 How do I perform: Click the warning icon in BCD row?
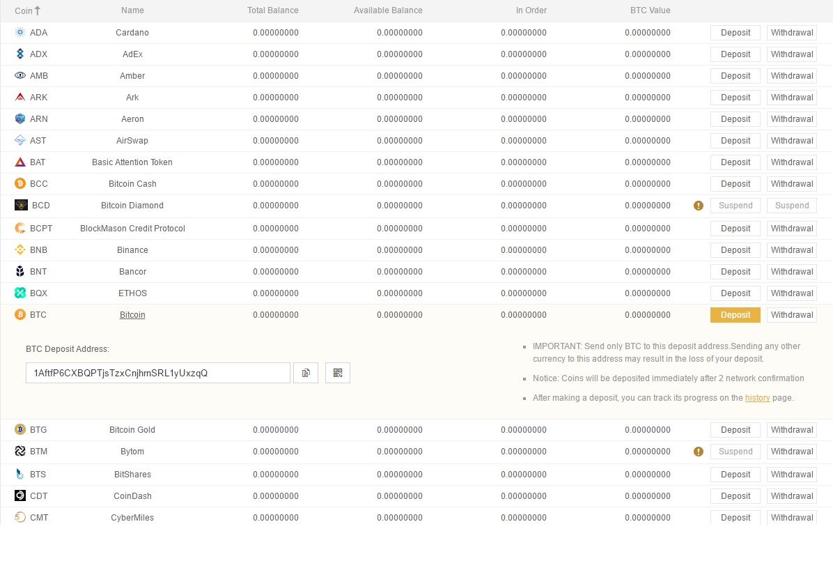click(x=699, y=206)
